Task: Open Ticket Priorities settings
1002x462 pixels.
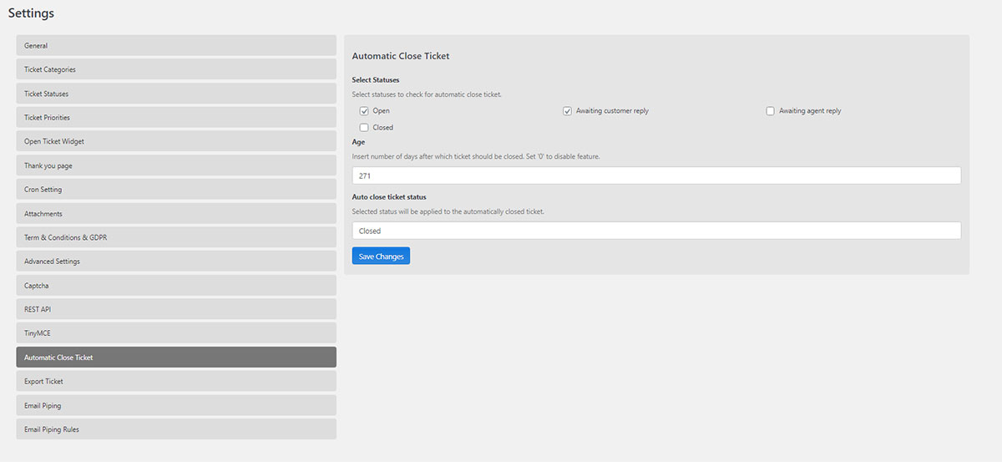Action: 176,118
